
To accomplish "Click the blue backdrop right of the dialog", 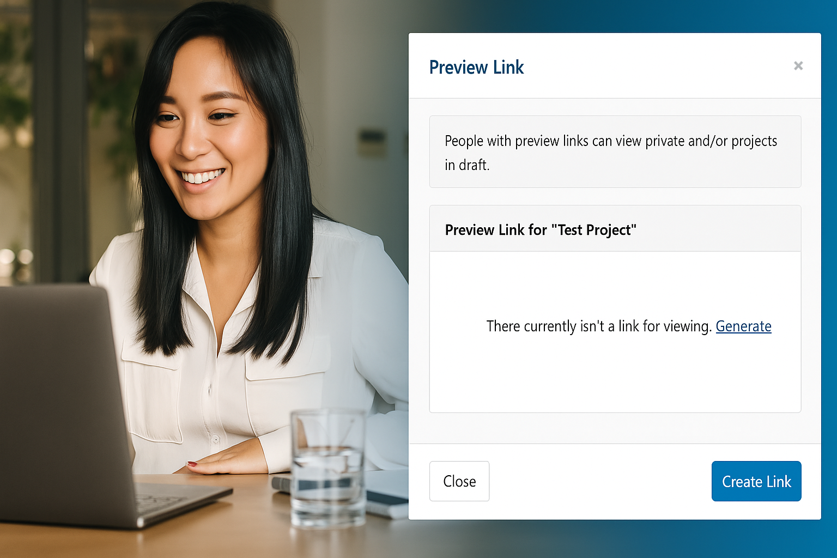I will pos(829,272).
